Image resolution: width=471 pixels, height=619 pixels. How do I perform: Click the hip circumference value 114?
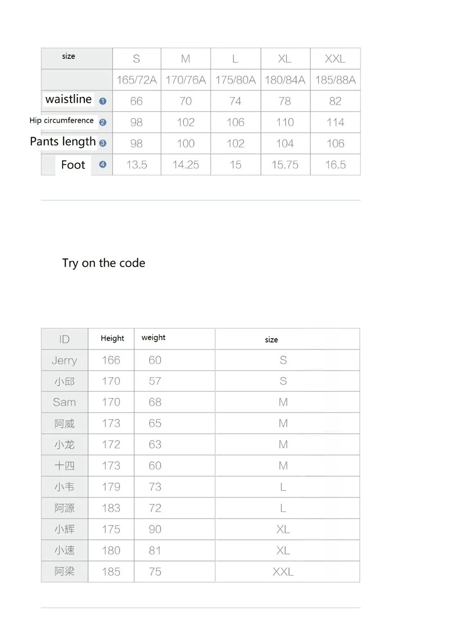[x=335, y=122]
